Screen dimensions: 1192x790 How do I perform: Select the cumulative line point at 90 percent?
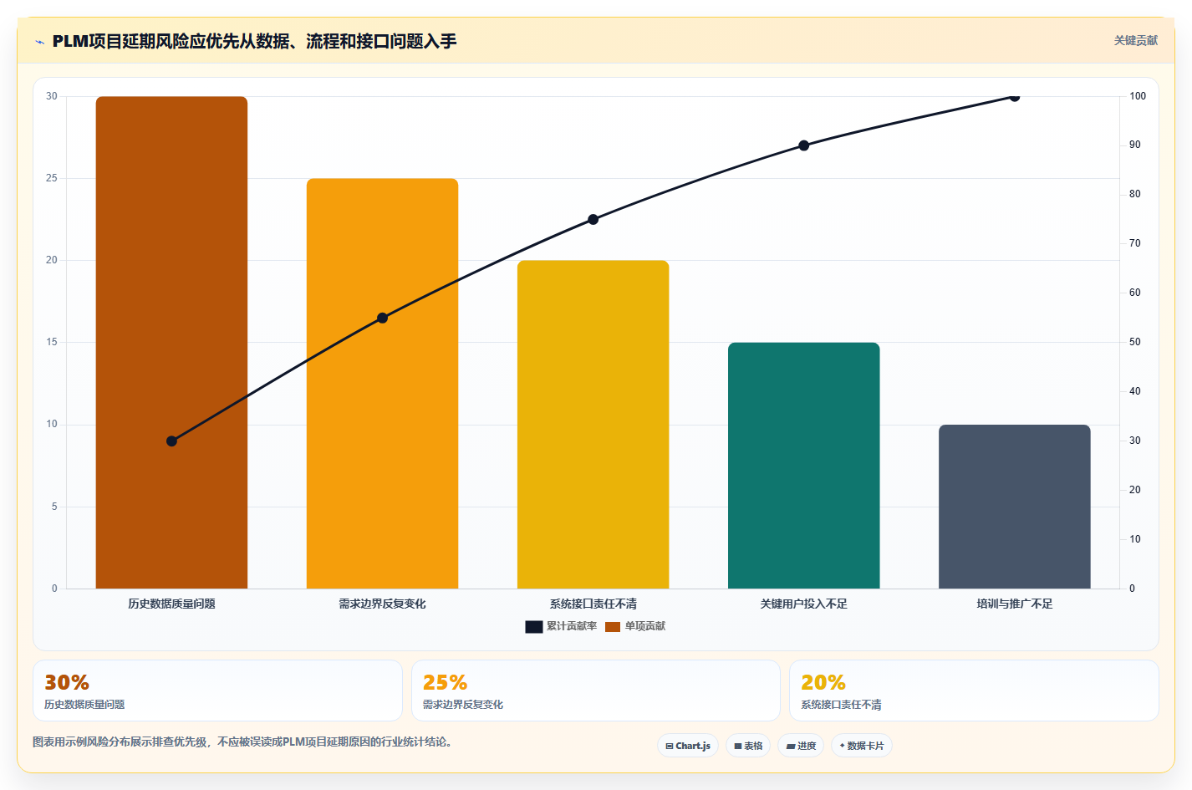pos(804,145)
